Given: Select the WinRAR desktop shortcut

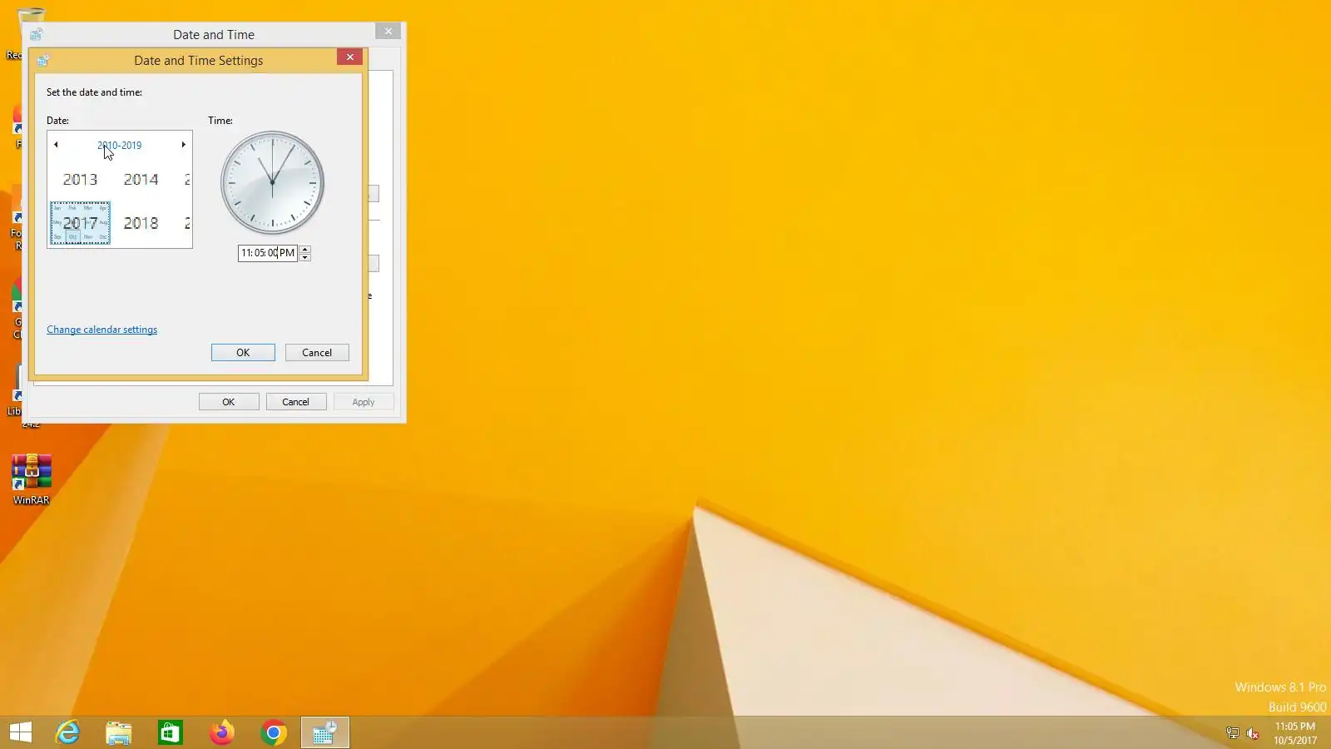Looking at the screenshot, I should (32, 480).
